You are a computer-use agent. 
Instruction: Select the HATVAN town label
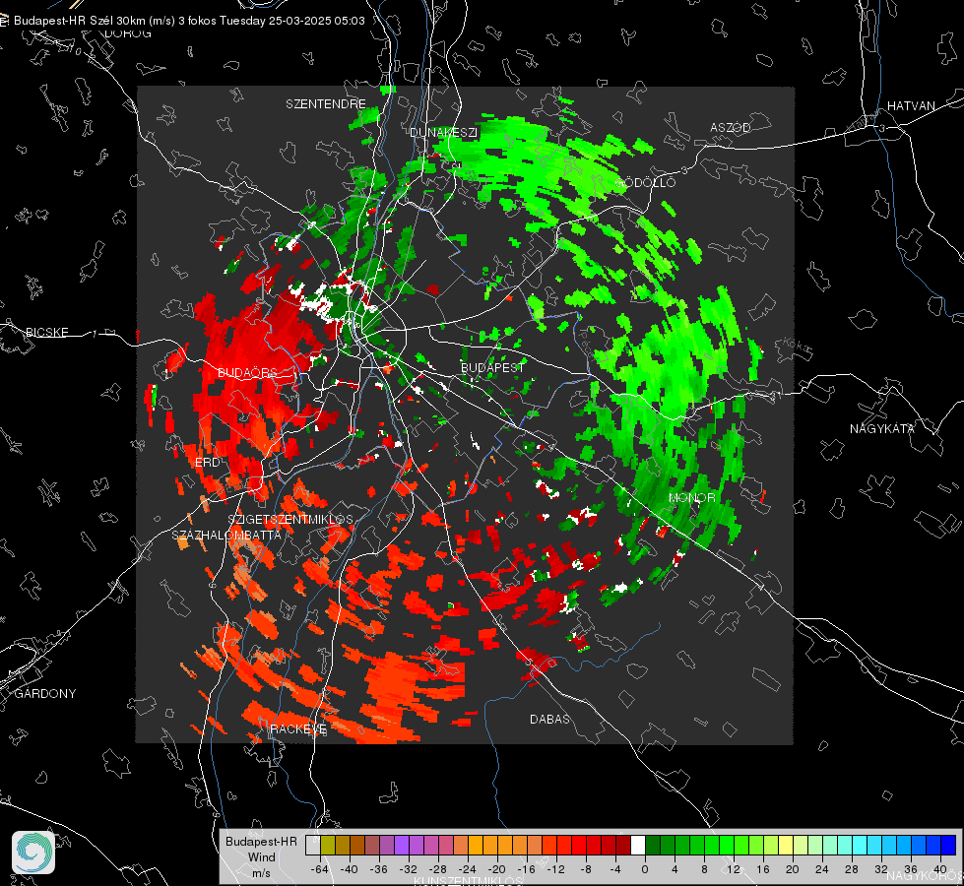[x=911, y=105]
